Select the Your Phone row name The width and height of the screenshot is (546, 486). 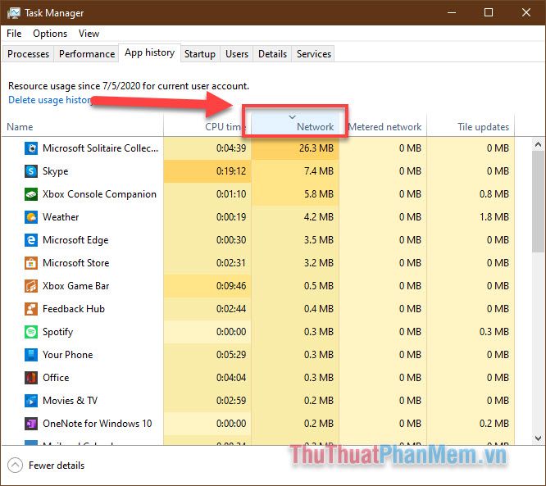pyautogui.click(x=67, y=355)
